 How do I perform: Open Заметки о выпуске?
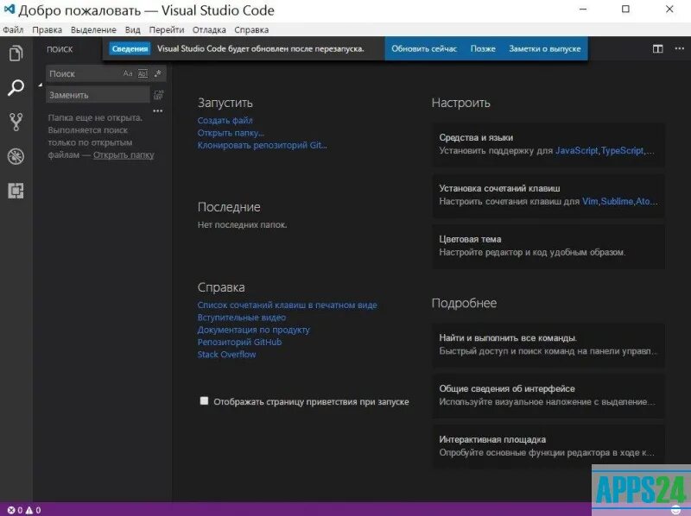545,49
